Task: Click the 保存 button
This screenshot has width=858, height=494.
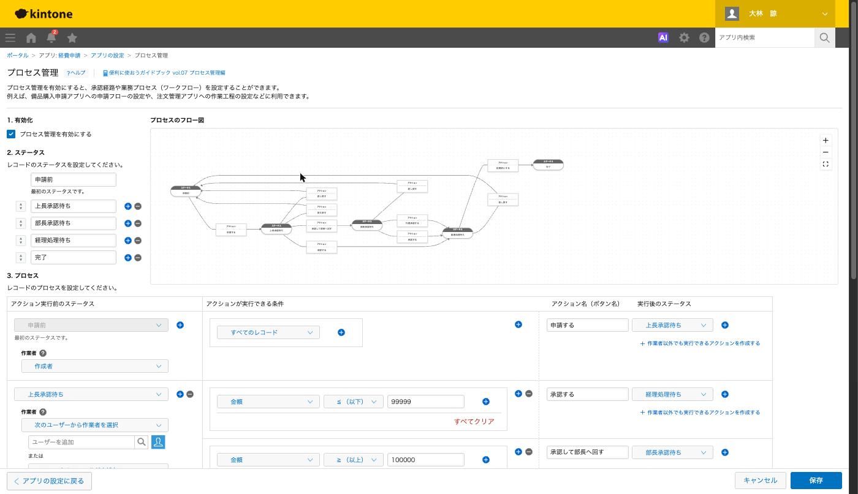Action: coord(816,481)
